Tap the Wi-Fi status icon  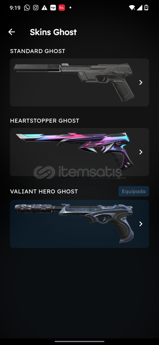click(132, 8)
